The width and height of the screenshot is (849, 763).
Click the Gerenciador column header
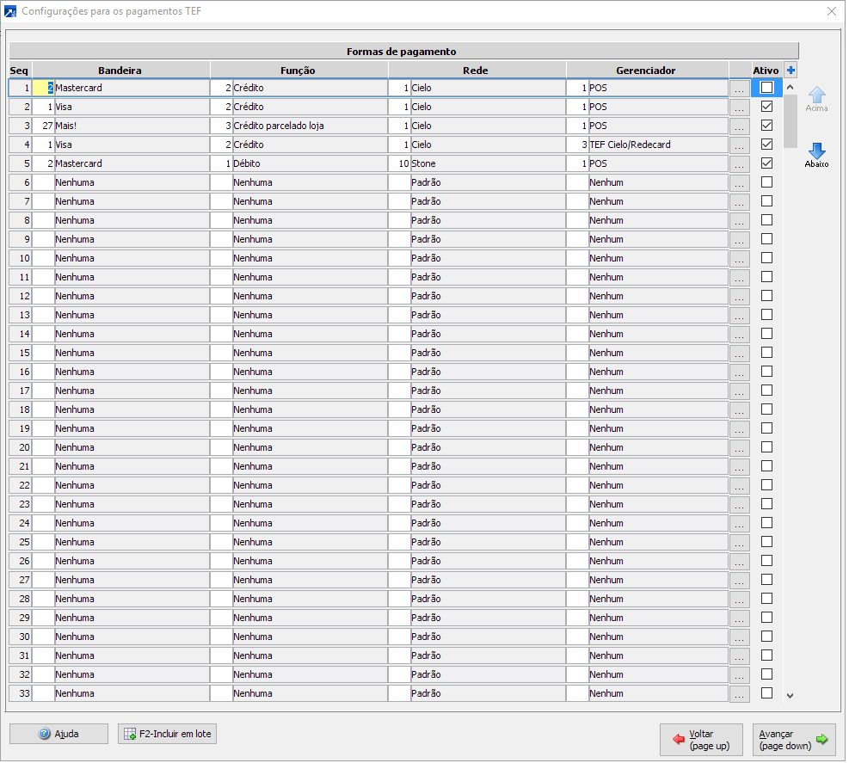click(646, 70)
